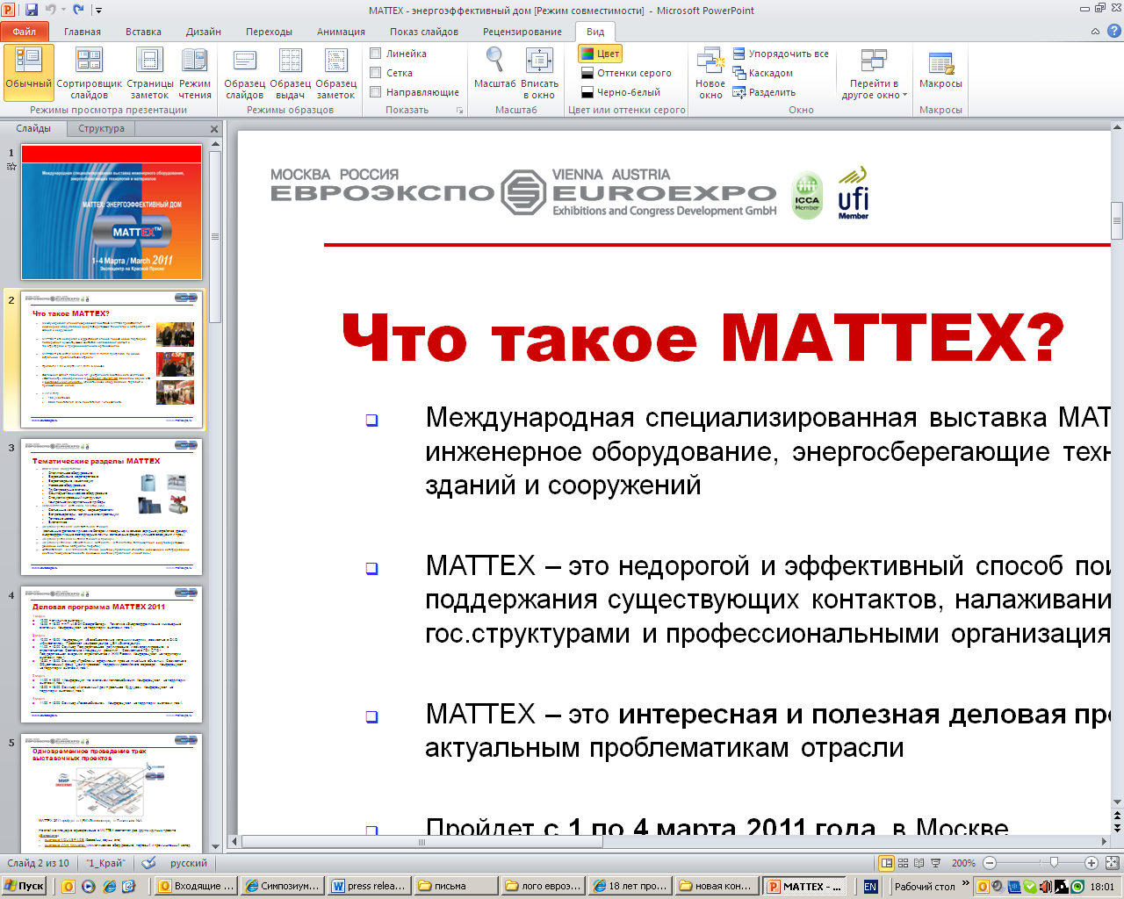Open Slide Master (Образец слайдов)
The height and width of the screenshot is (899, 1124).
pos(244,73)
